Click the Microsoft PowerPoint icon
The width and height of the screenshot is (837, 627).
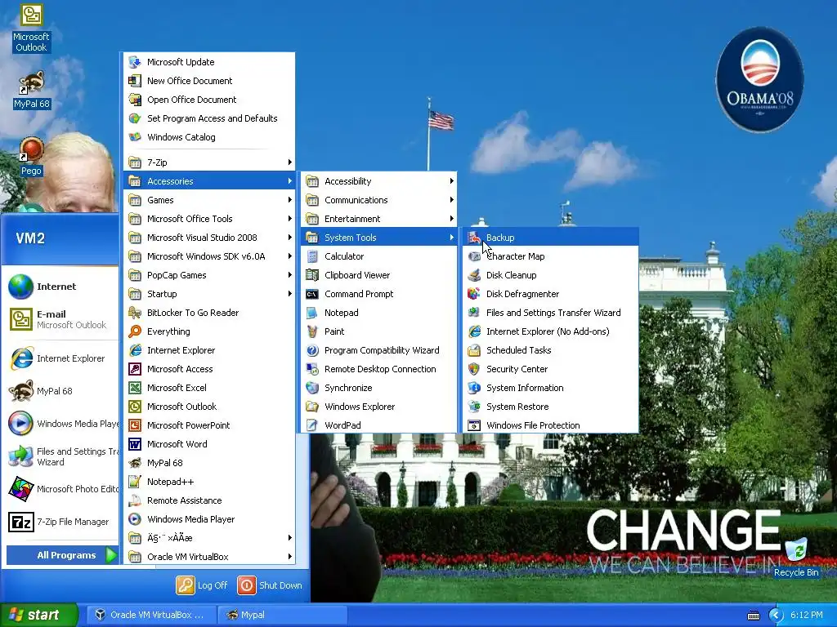tap(135, 425)
